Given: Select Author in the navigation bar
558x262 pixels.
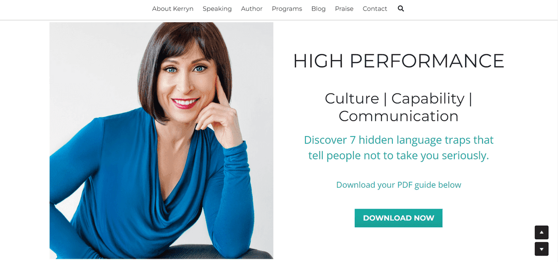Looking at the screenshot, I should (x=252, y=9).
